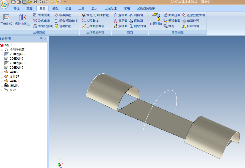Open the quick access toolbar dropdown arrow
The image size is (245, 168).
65,2
